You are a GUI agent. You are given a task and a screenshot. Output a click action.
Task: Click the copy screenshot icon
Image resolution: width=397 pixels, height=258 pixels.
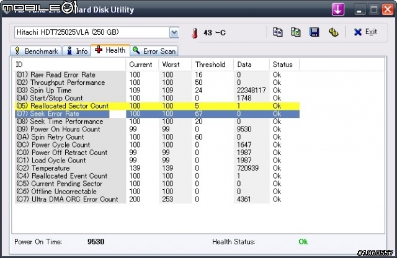295,32
